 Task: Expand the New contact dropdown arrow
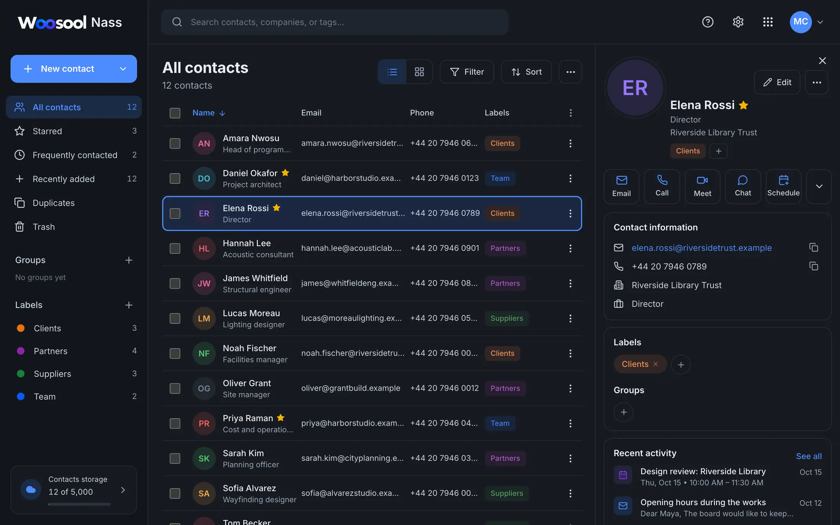pyautogui.click(x=123, y=69)
